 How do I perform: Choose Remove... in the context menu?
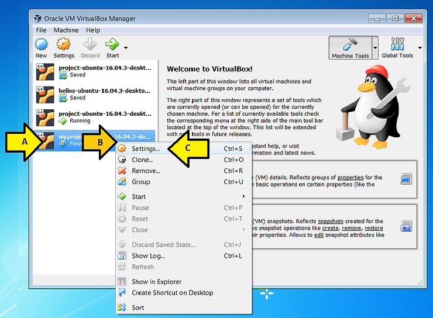pos(183,171)
